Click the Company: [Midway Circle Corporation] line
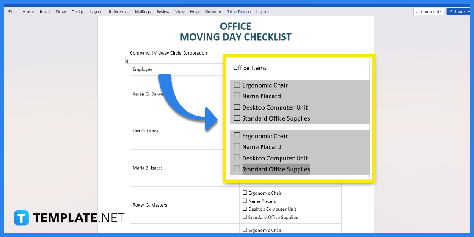 (x=169, y=53)
